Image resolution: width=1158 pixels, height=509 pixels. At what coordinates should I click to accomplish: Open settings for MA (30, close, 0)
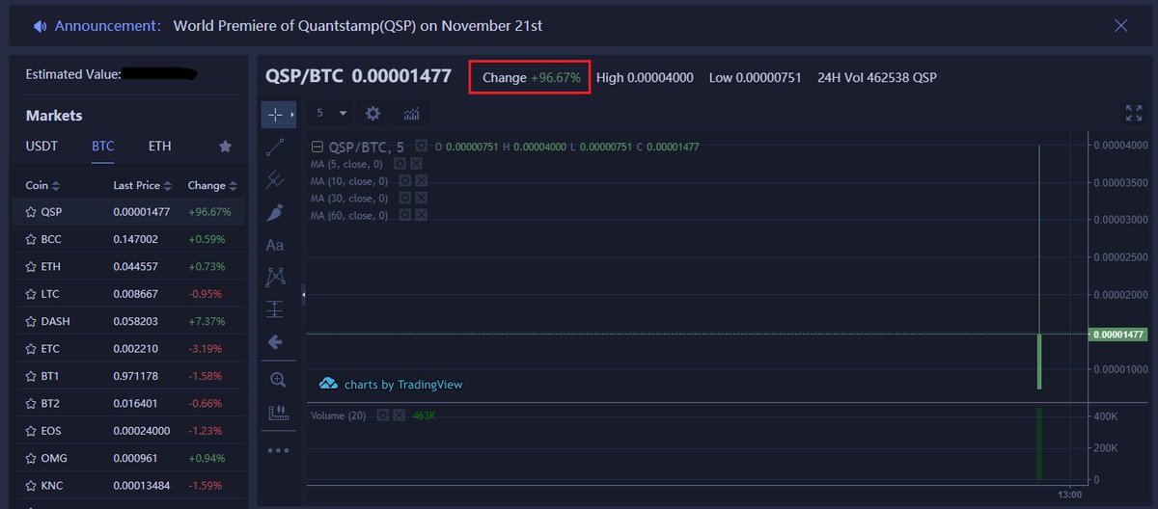405,199
